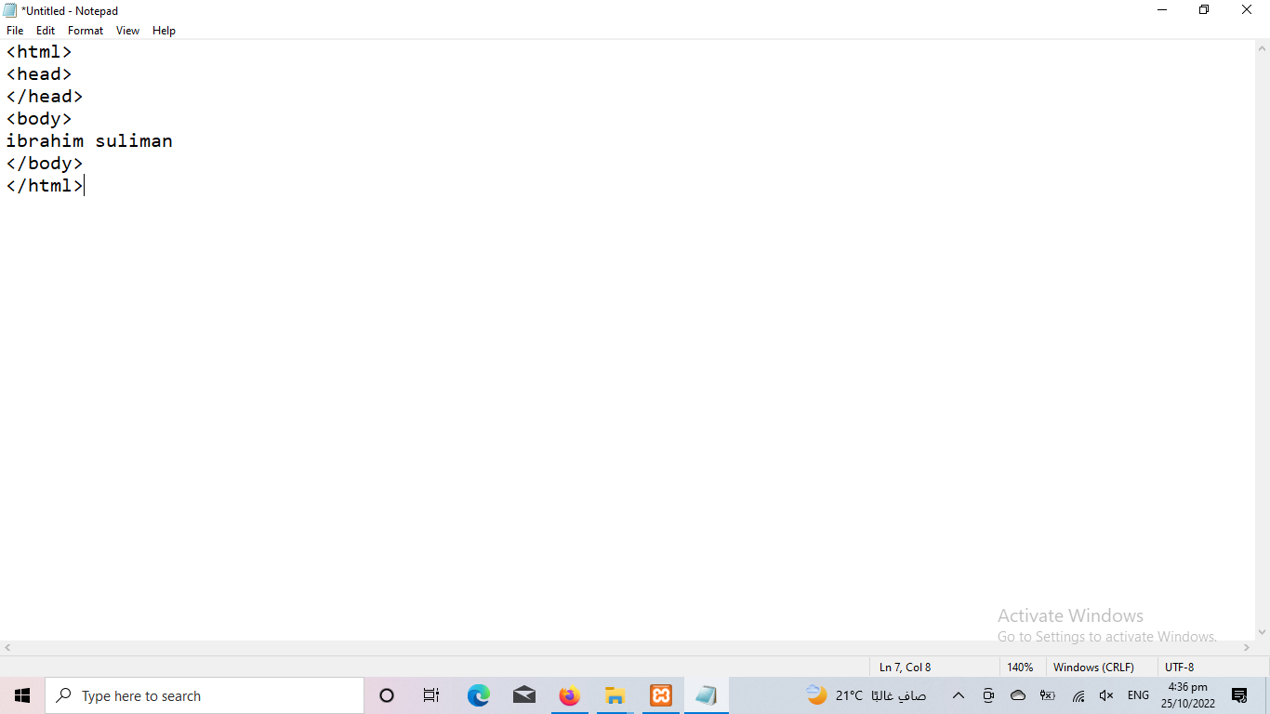This screenshot has height=714, width=1270.
Task: Show hidden system tray icons
Action: click(x=959, y=695)
